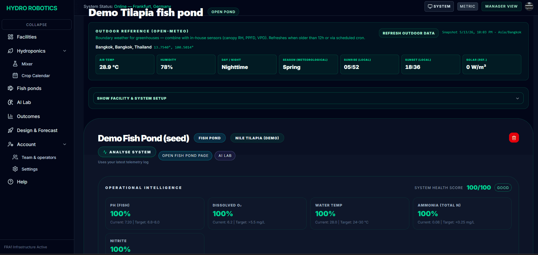Delete pond with red trash icon

click(514, 138)
